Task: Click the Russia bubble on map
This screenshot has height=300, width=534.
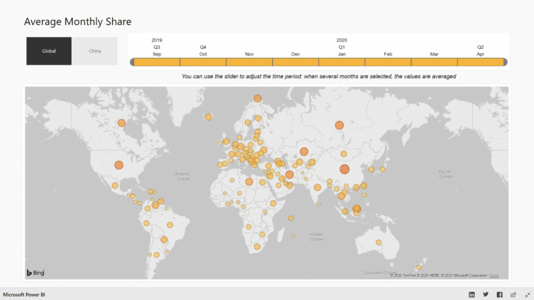Action: pos(339,125)
